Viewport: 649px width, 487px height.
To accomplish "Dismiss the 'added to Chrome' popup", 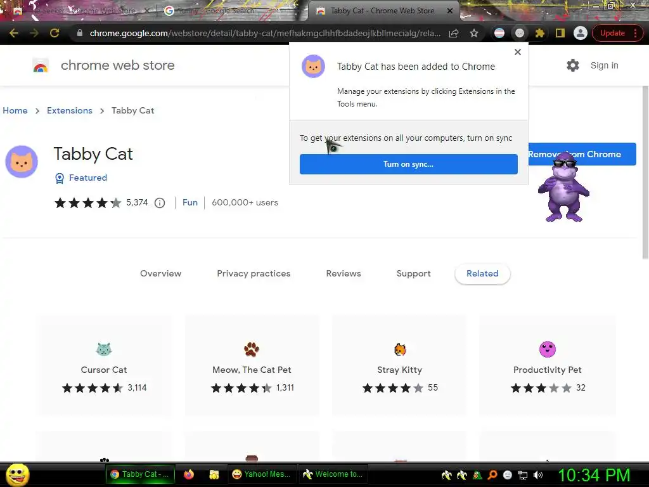I will point(517,52).
